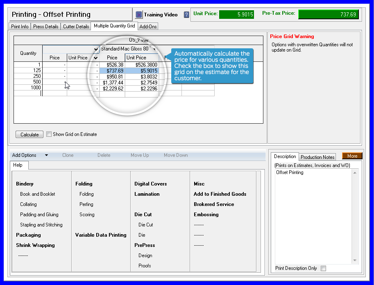Select the Production Notes tab
The width and height of the screenshot is (374, 285).
tap(317, 157)
